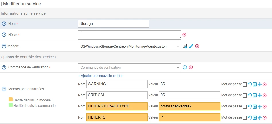This screenshot has height=124, width=272.
Task: Toggle Mot de passe checkbox for WARNING
Action: pyautogui.click(x=245, y=84)
